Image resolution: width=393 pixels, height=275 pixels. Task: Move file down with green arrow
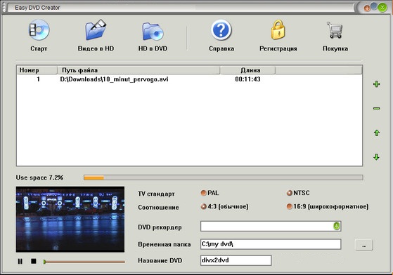tap(376, 157)
